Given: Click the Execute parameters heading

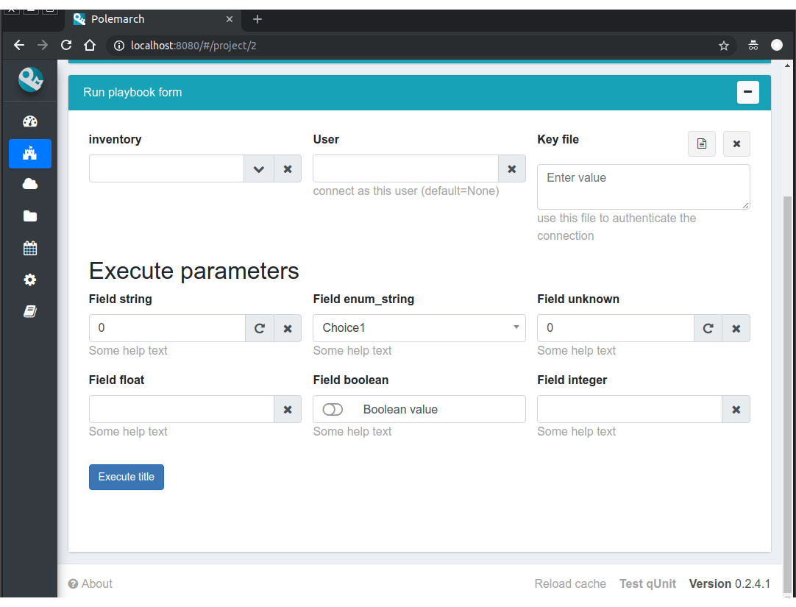Looking at the screenshot, I should coord(194,271).
